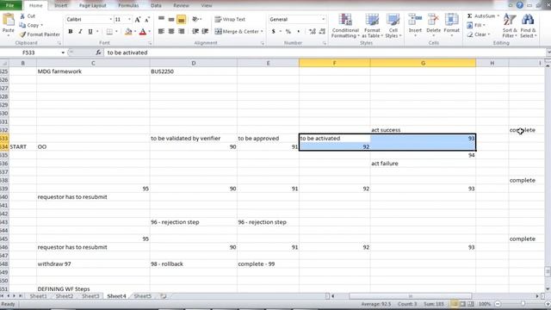
Task: Apply cell borders icon
Action: 109,32
